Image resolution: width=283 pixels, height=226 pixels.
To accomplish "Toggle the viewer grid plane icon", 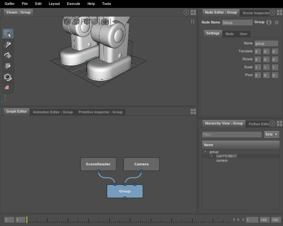I will [116, 22].
